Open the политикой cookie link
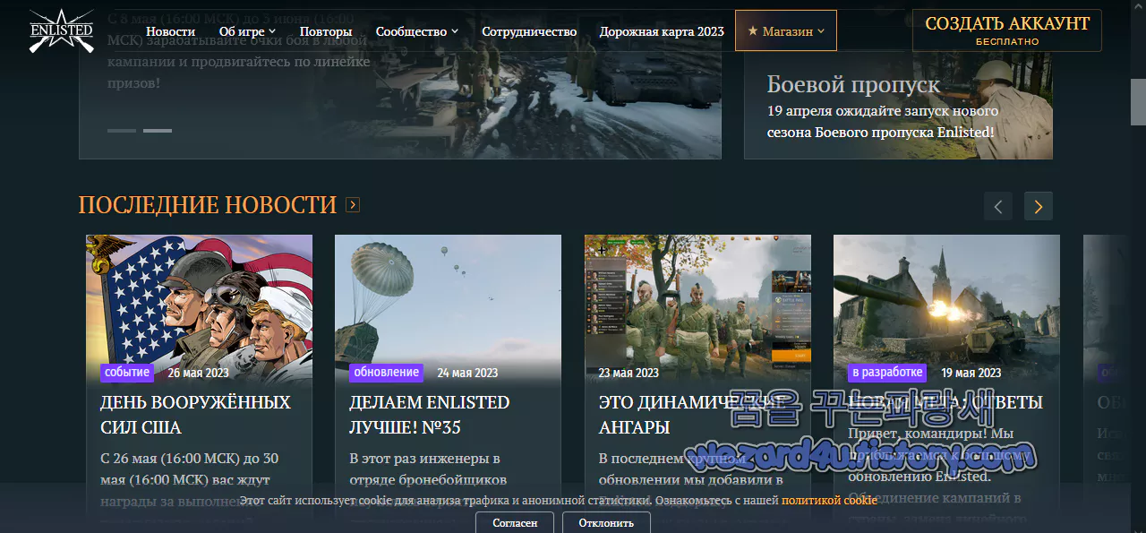This screenshot has width=1146, height=533. coord(829,500)
